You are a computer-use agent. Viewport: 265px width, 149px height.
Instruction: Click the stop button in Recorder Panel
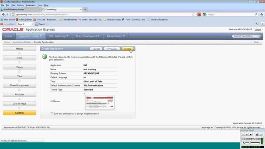click(x=251, y=135)
